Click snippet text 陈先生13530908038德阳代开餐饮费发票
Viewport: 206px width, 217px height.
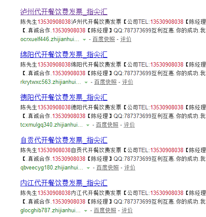point(71,107)
